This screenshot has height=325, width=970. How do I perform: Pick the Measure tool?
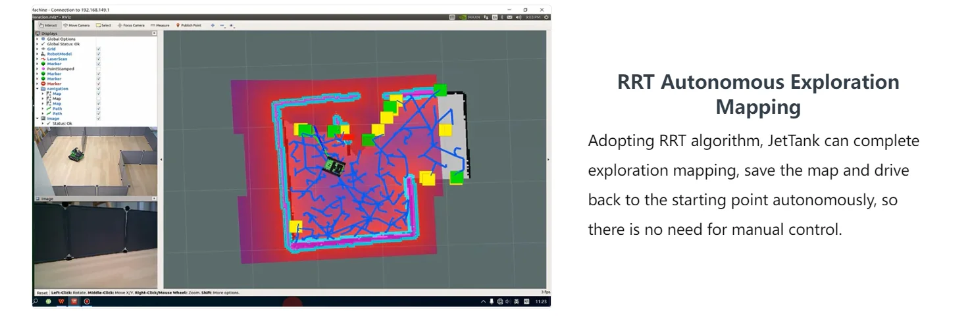pyautogui.click(x=160, y=25)
